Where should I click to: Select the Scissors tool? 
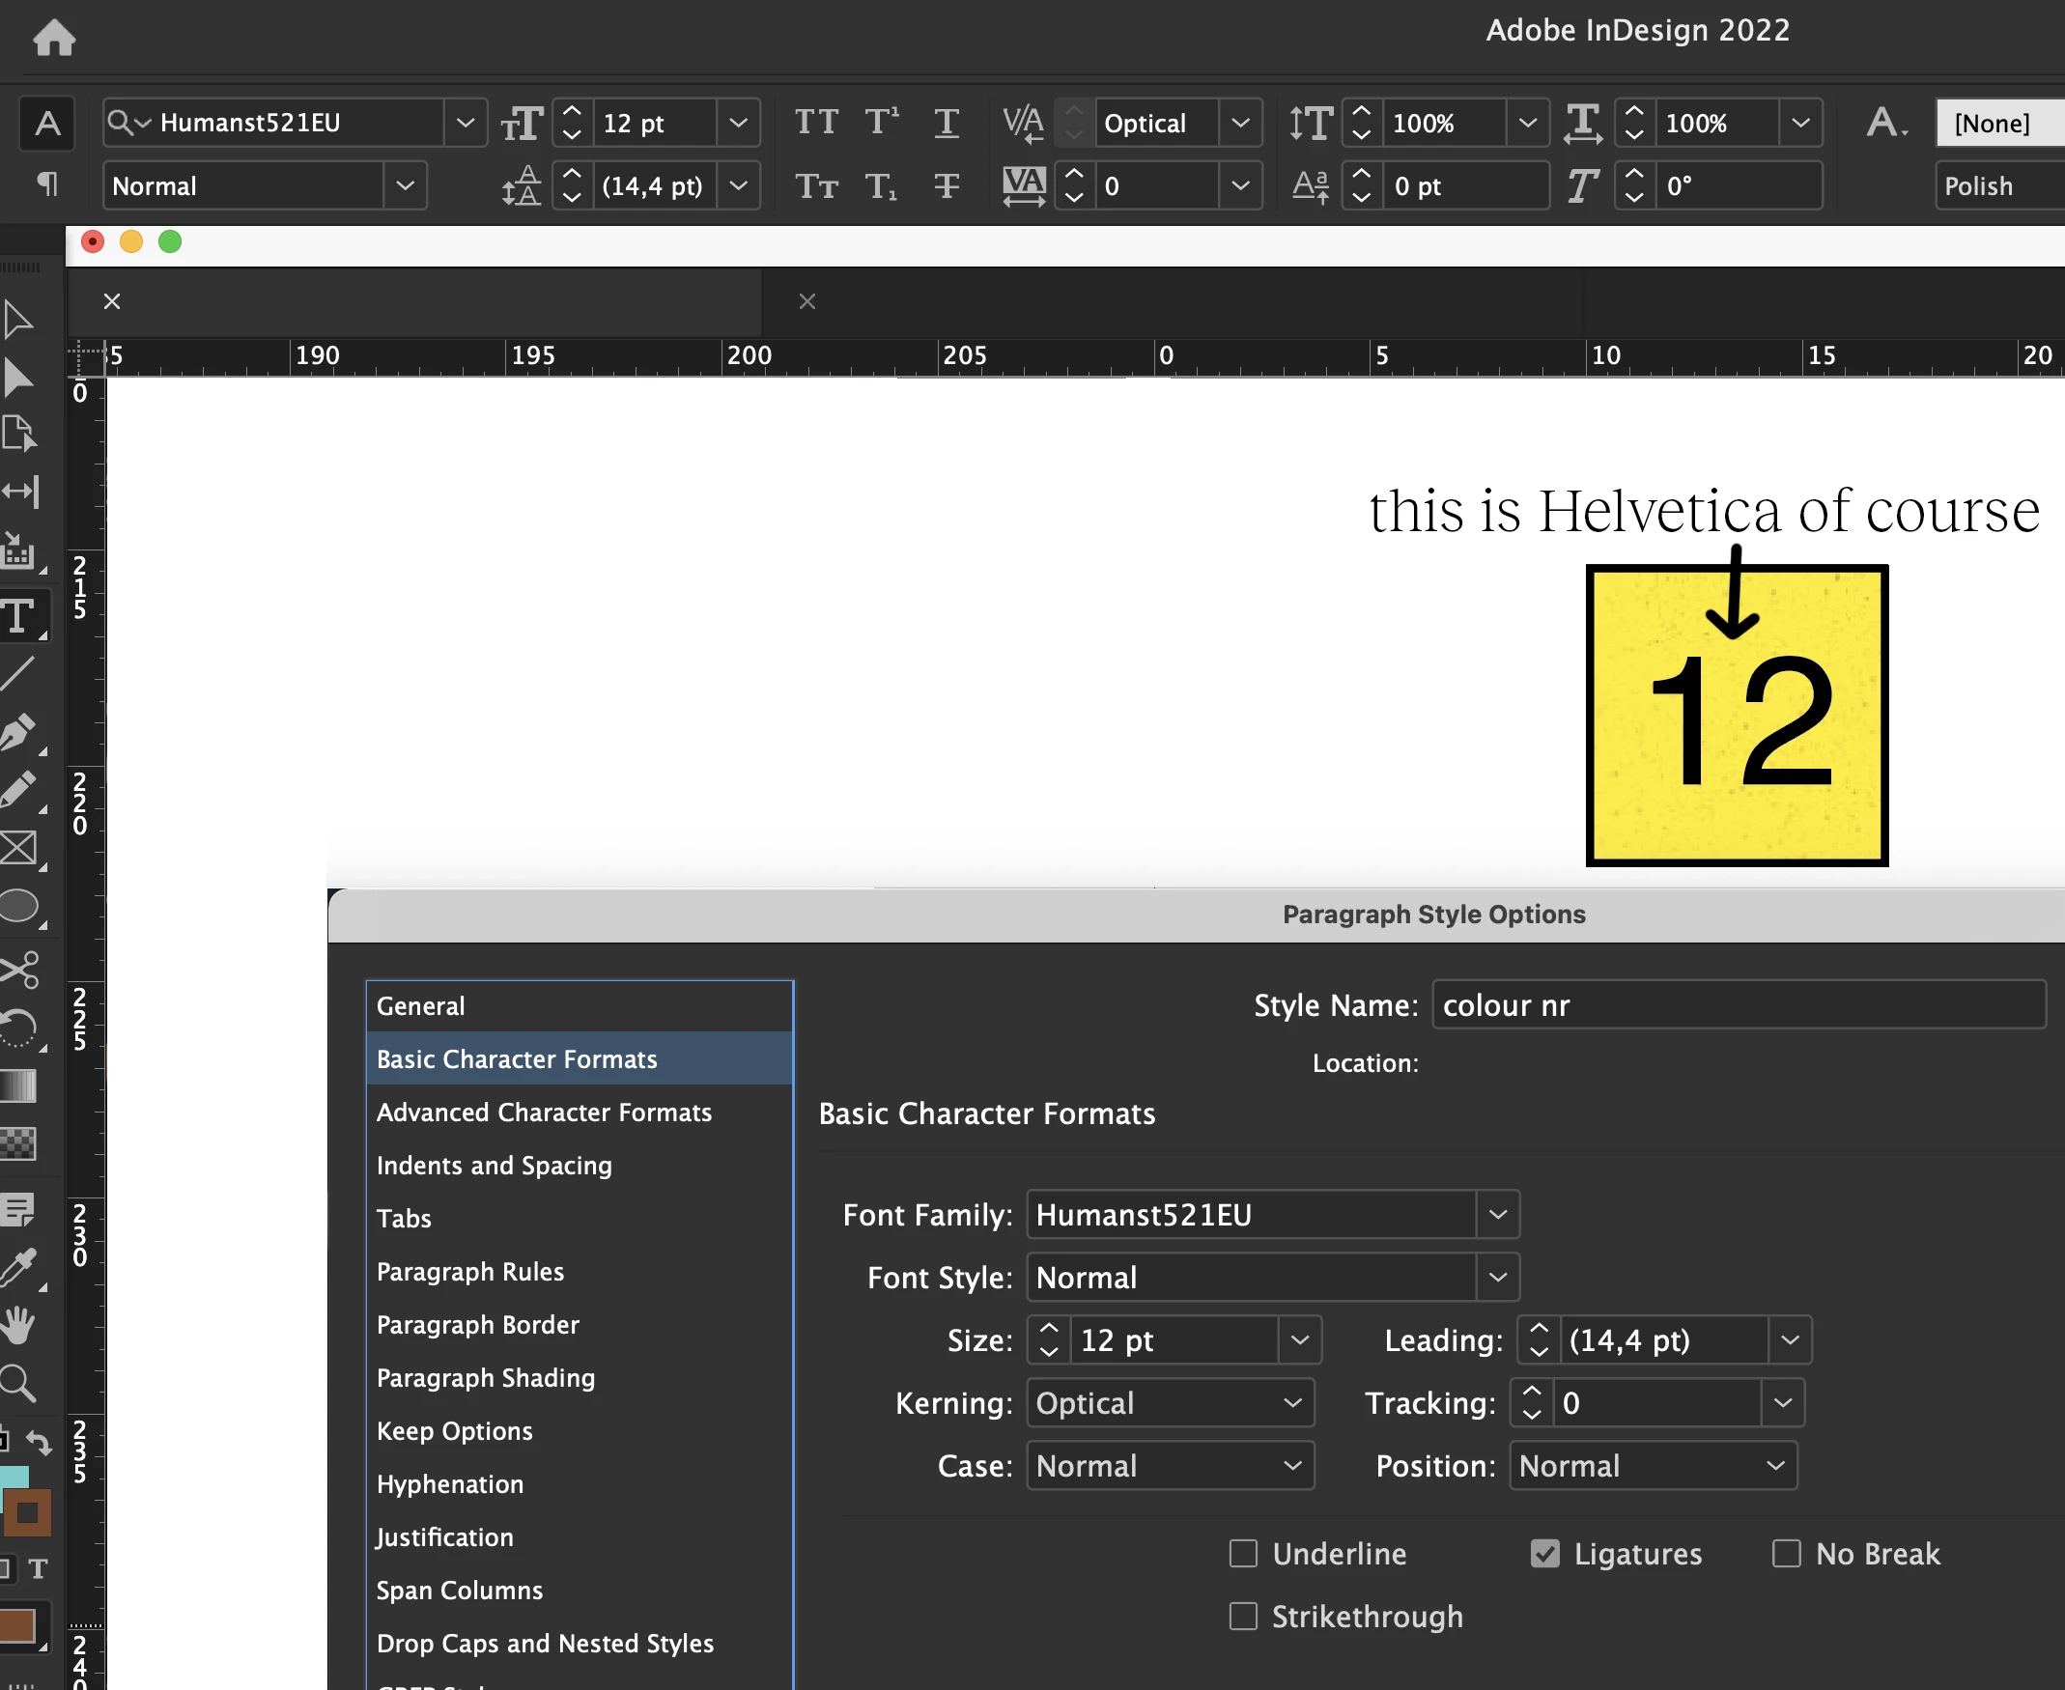(19, 969)
